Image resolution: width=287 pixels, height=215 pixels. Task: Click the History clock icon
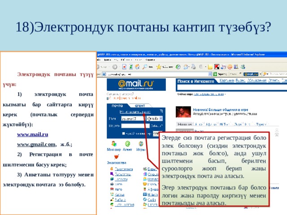click(178, 67)
